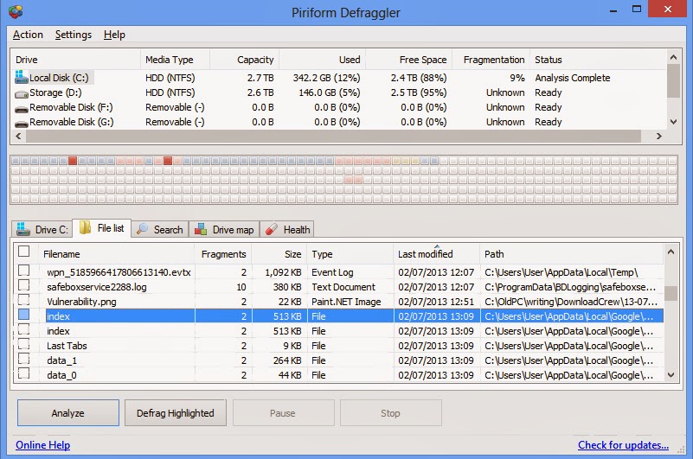Click drive list horizontal scroll right arrow
This screenshot has height=459, width=693.
[x=659, y=136]
